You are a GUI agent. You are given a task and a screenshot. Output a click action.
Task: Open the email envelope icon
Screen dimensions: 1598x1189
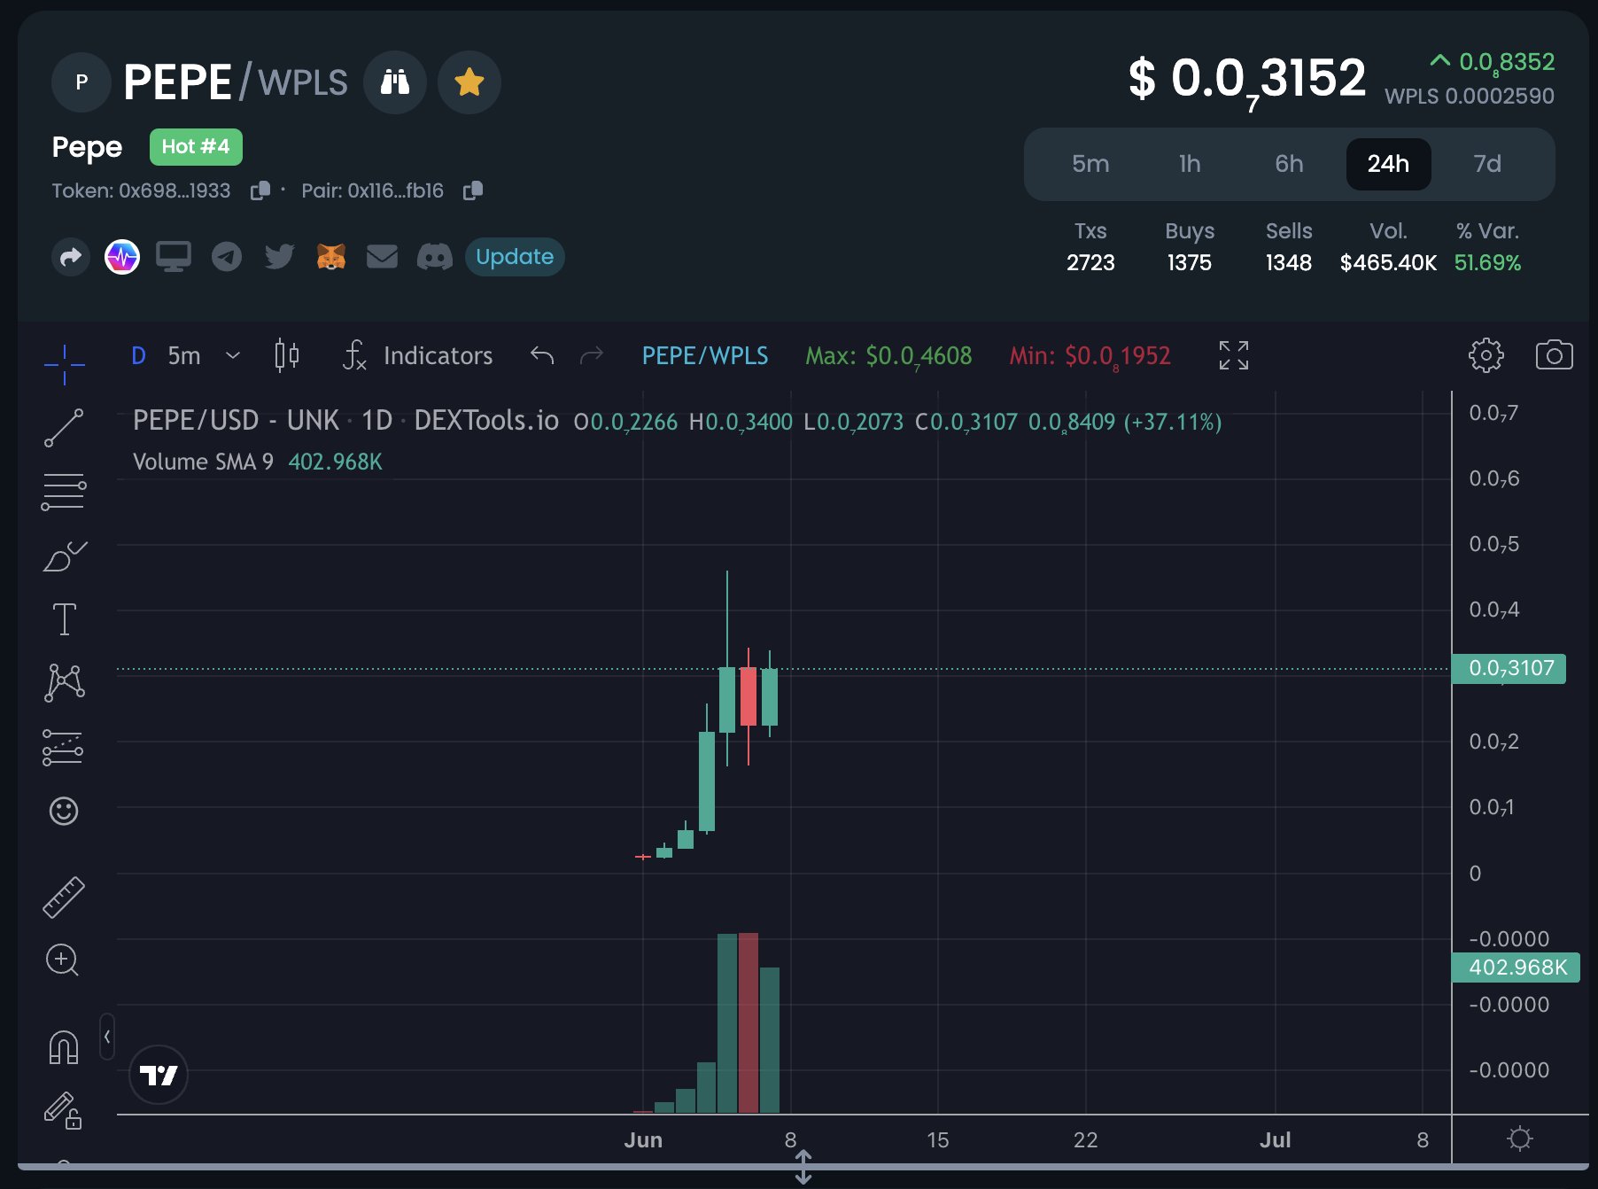click(382, 257)
